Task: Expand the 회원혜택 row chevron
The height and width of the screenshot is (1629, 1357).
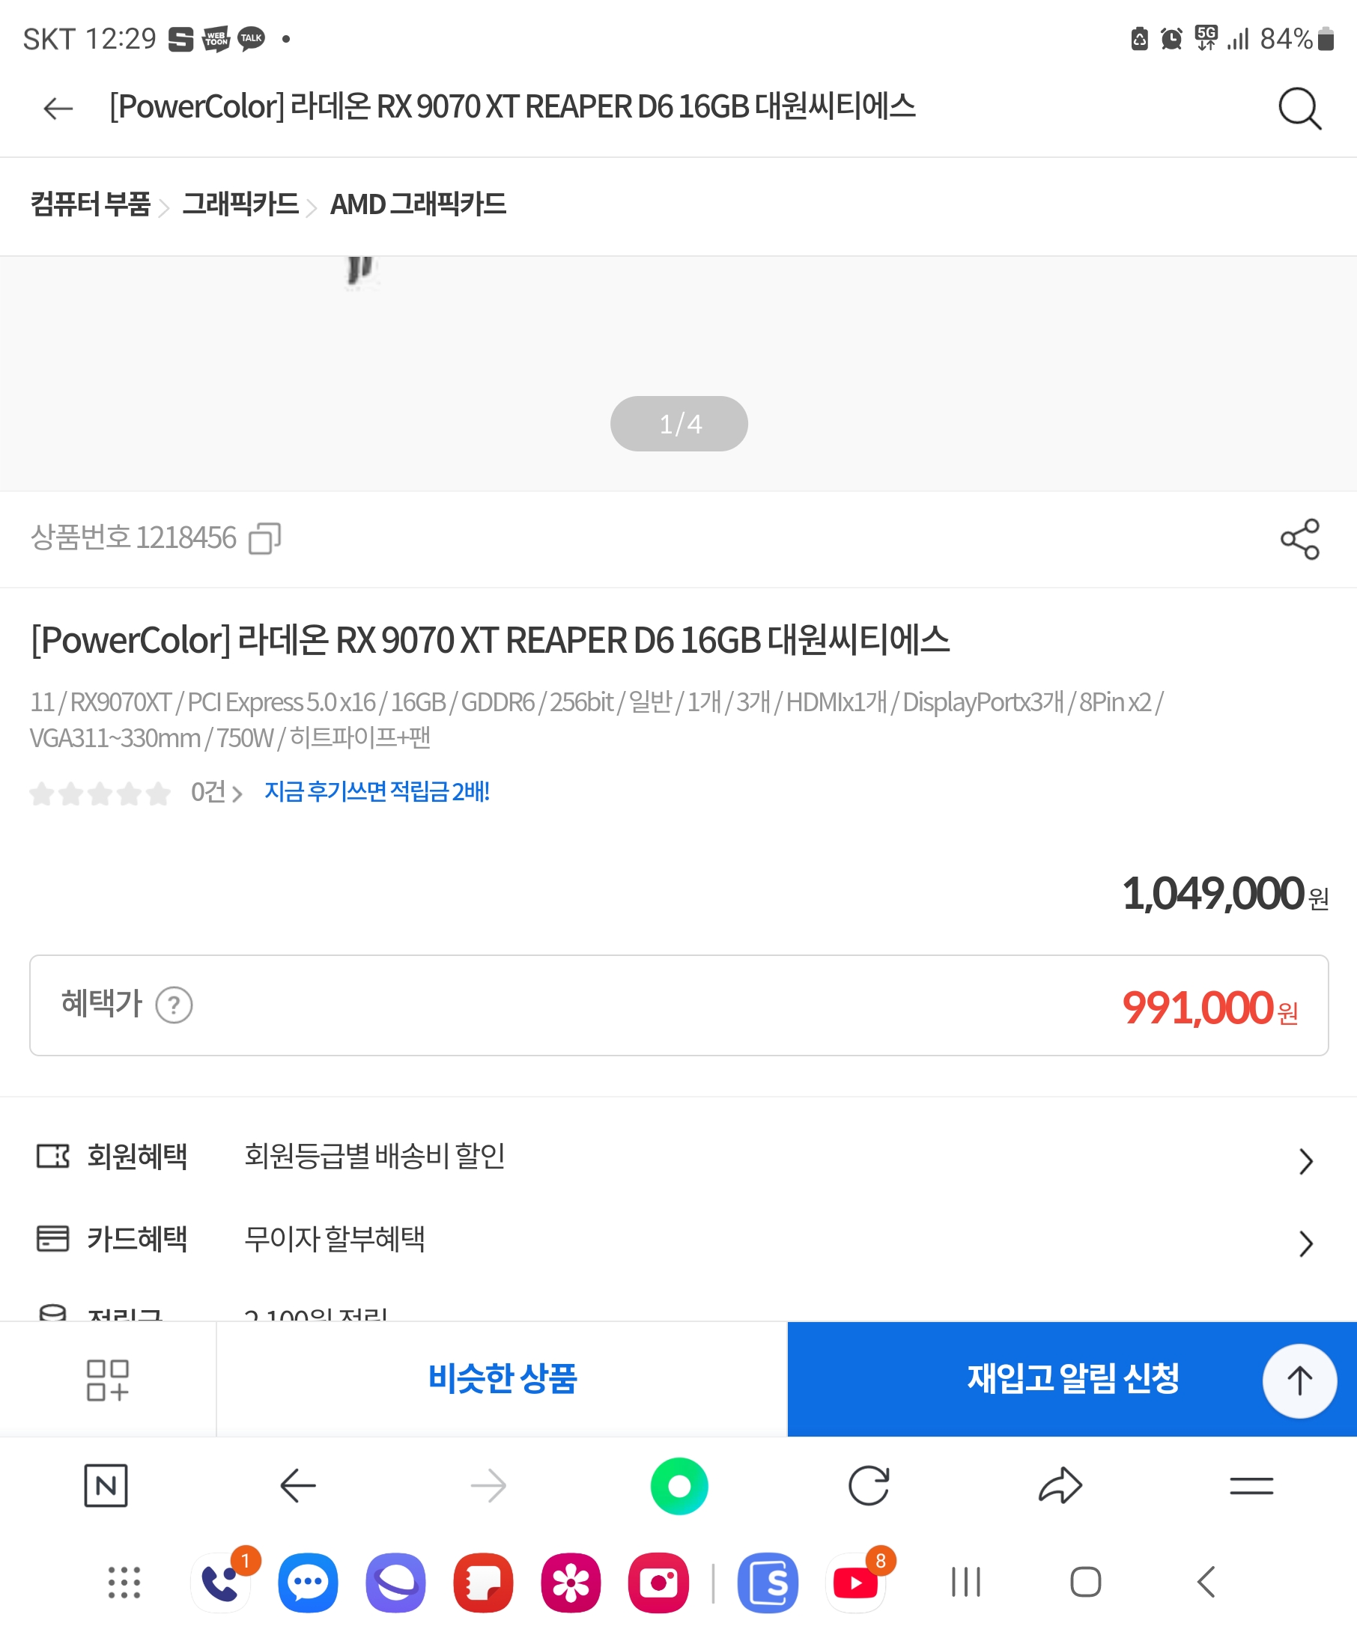Action: point(1306,1161)
